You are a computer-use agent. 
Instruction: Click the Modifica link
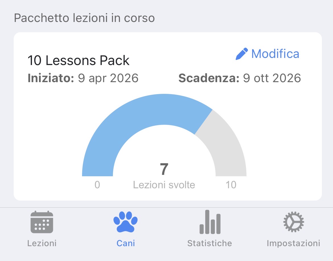(x=275, y=54)
